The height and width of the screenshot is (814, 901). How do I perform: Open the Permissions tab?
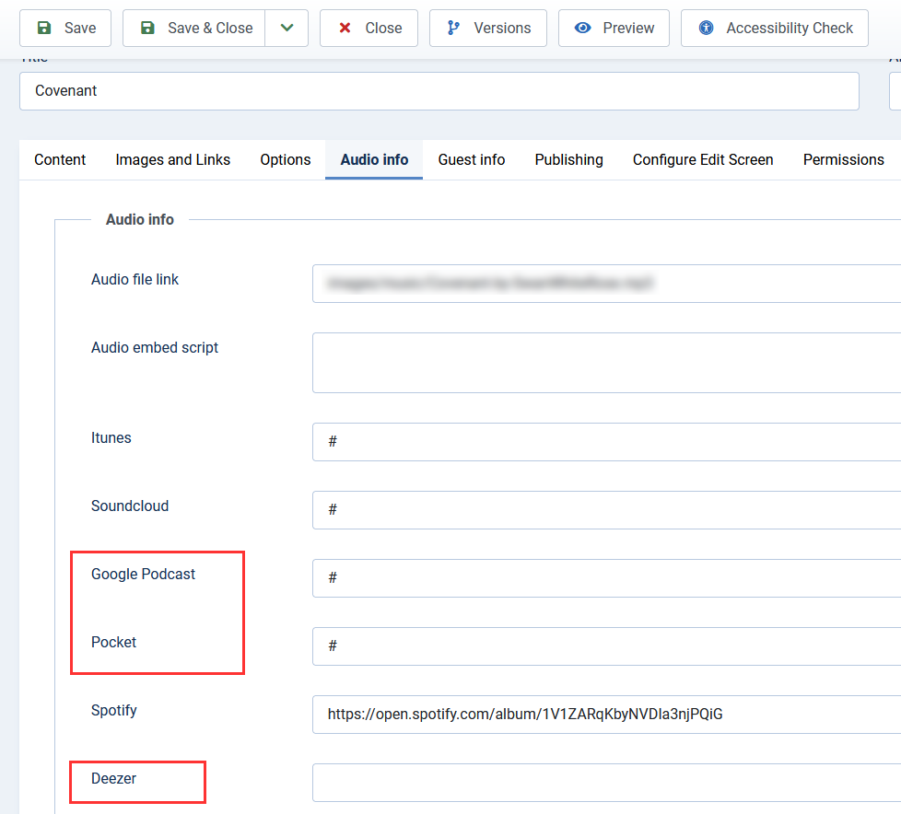point(843,159)
